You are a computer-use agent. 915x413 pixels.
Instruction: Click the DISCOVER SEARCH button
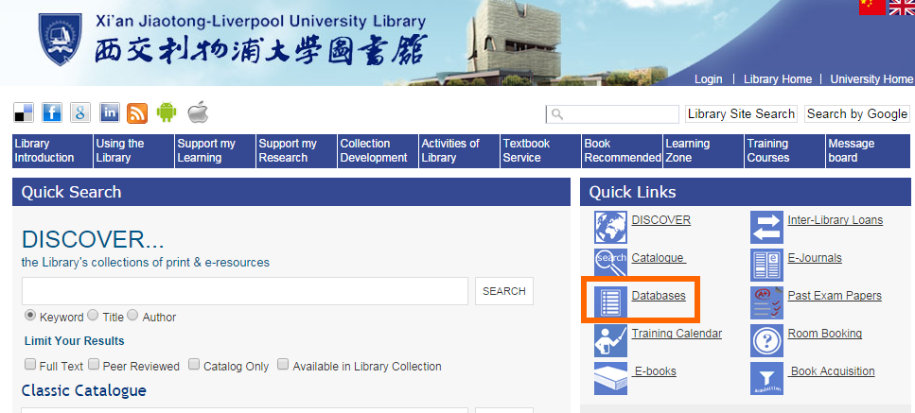pyautogui.click(x=504, y=291)
